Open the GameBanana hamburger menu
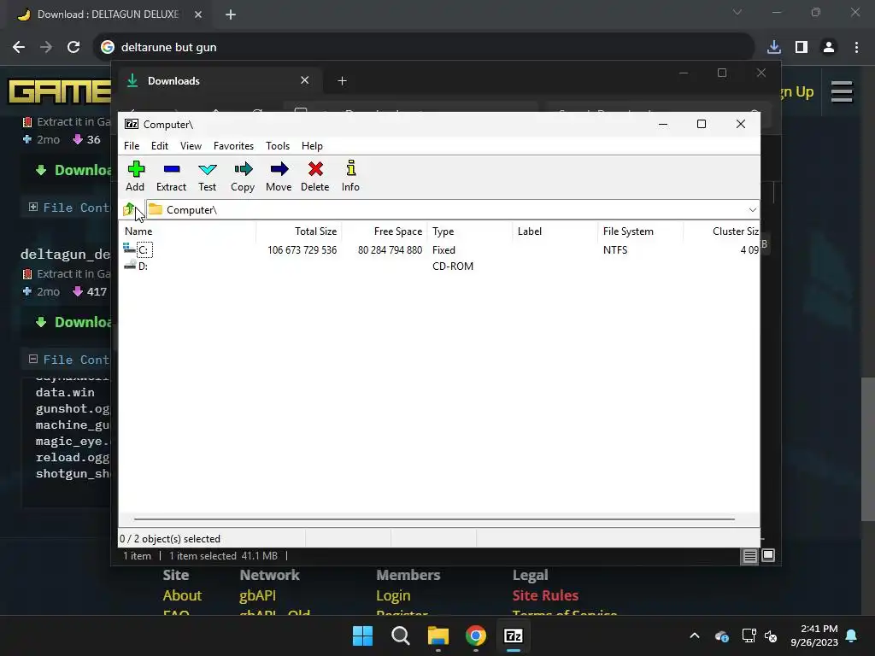Screen dimensions: 875x656 coord(842,92)
